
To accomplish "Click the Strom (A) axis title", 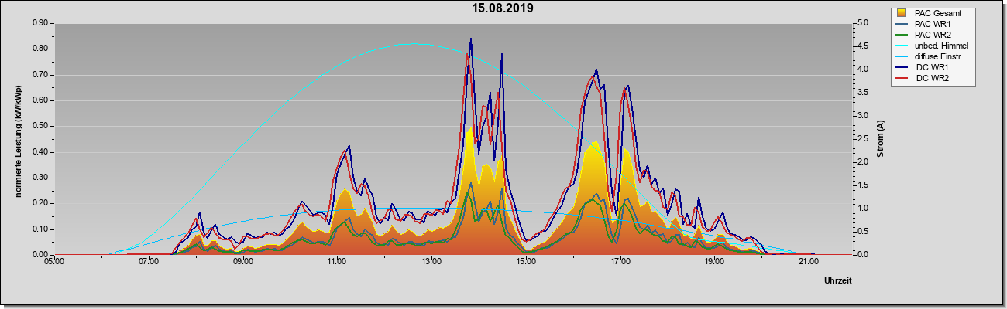I will 881,139.
